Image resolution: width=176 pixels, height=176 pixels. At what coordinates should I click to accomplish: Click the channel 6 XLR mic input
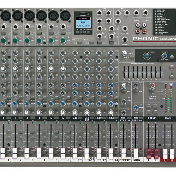coord(65,16)
